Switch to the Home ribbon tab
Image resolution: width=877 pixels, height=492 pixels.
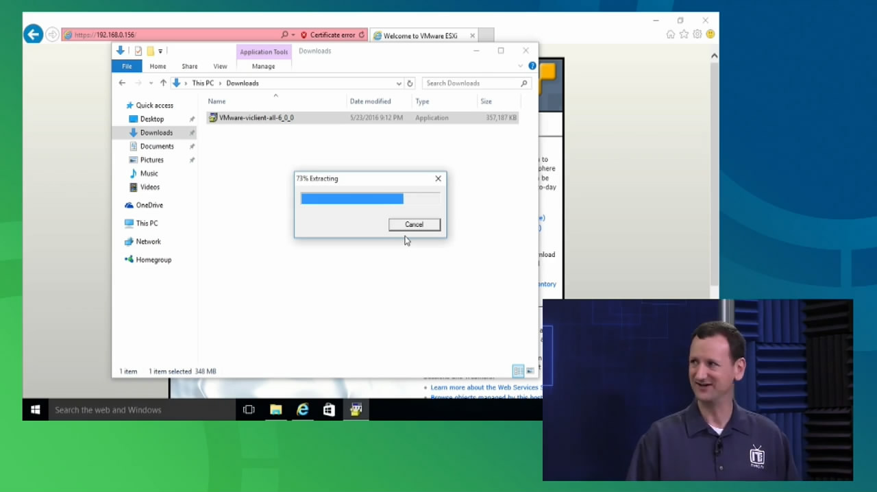pos(158,66)
